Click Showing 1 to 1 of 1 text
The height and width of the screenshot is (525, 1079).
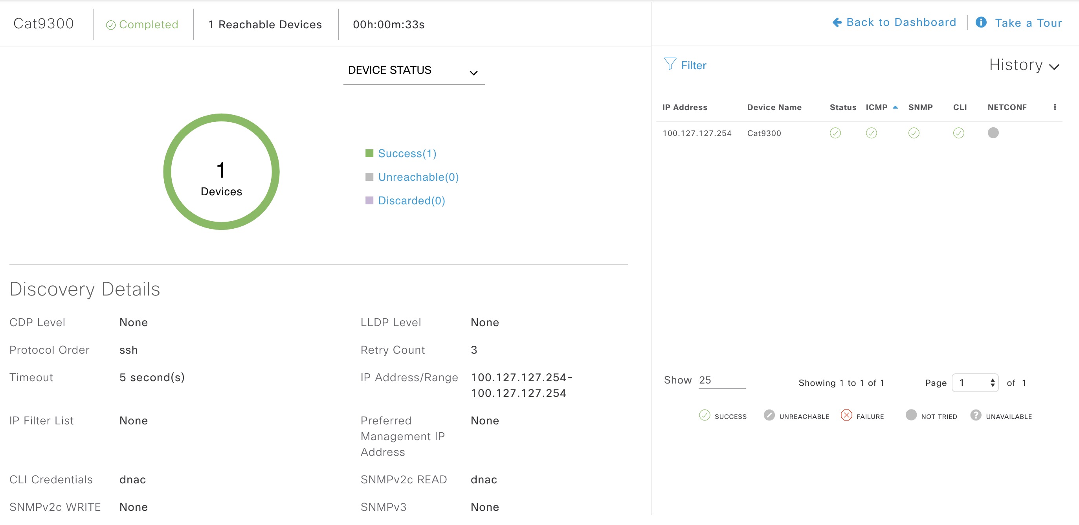coord(841,383)
